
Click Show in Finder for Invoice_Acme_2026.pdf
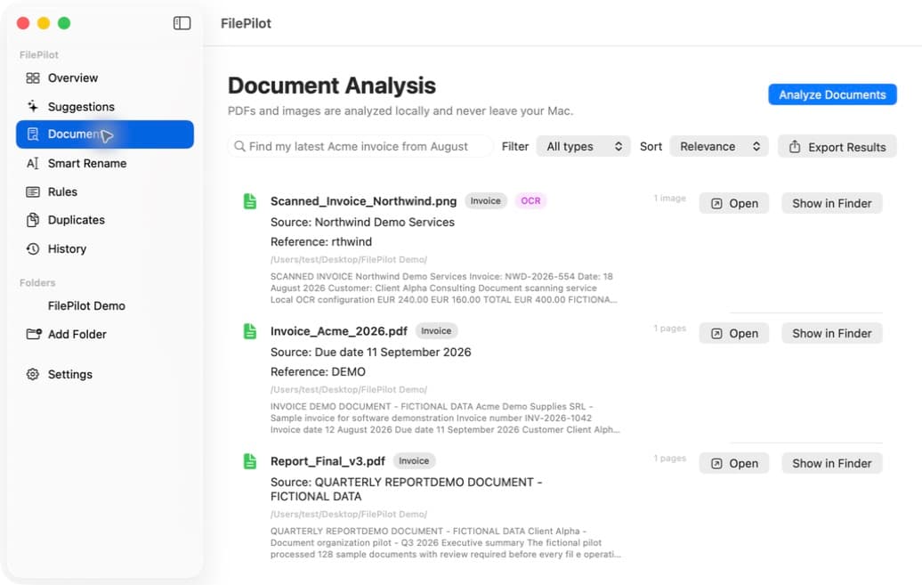[x=831, y=334]
